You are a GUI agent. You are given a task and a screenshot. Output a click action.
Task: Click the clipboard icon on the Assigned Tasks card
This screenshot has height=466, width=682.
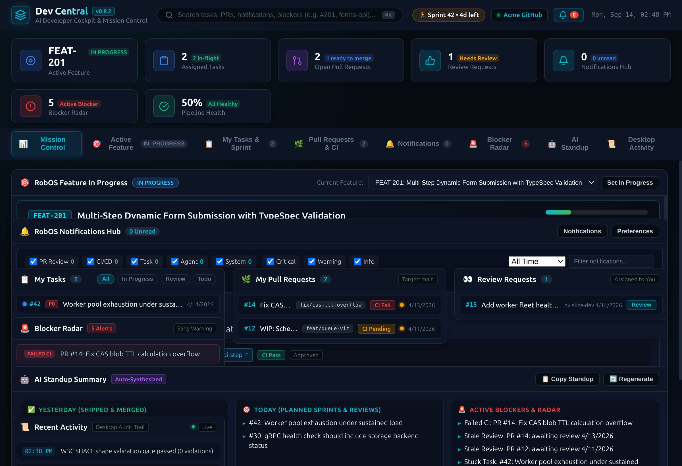point(164,61)
